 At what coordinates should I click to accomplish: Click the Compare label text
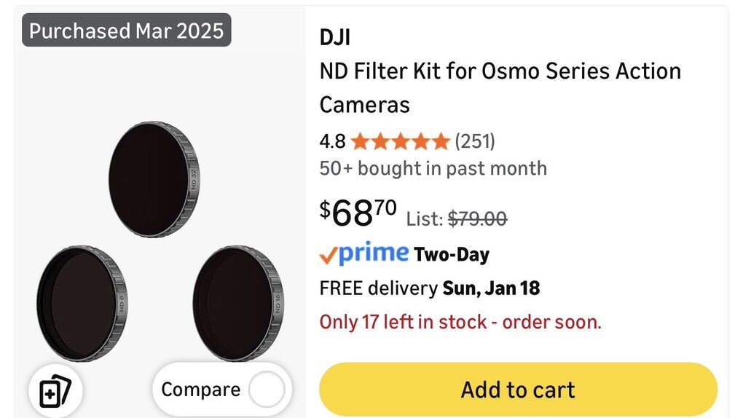pyautogui.click(x=200, y=390)
